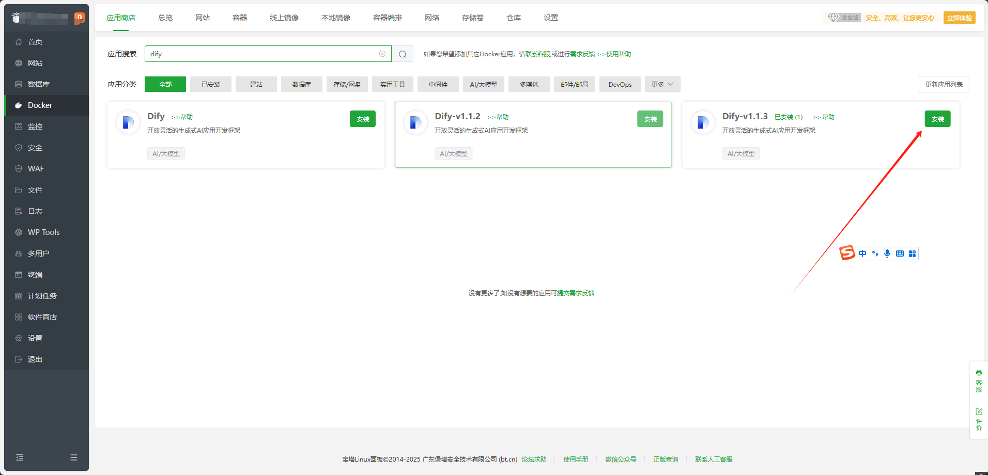Image resolution: width=988 pixels, height=475 pixels.
Task: Clear the dify search text icon
Action: point(382,54)
